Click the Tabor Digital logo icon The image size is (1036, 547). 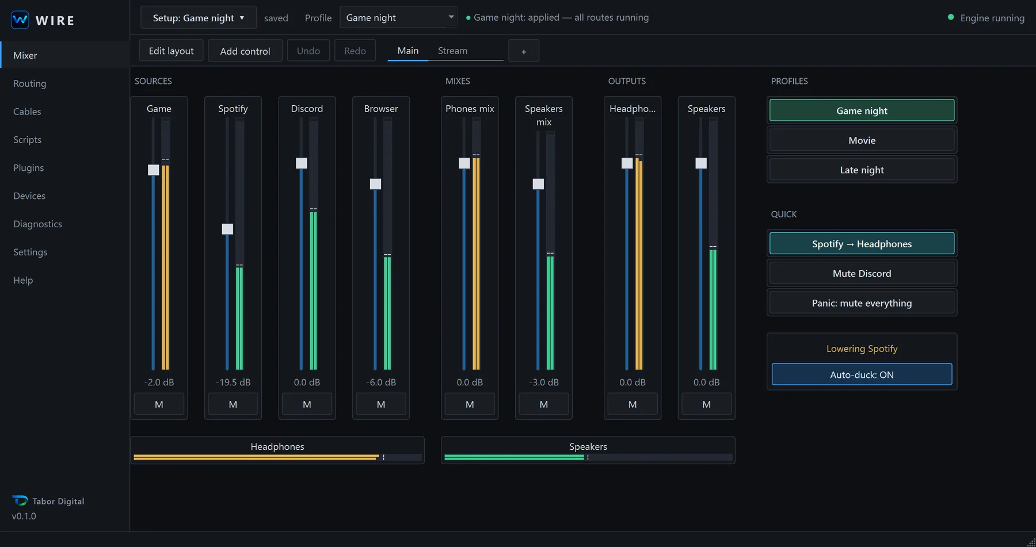point(20,501)
